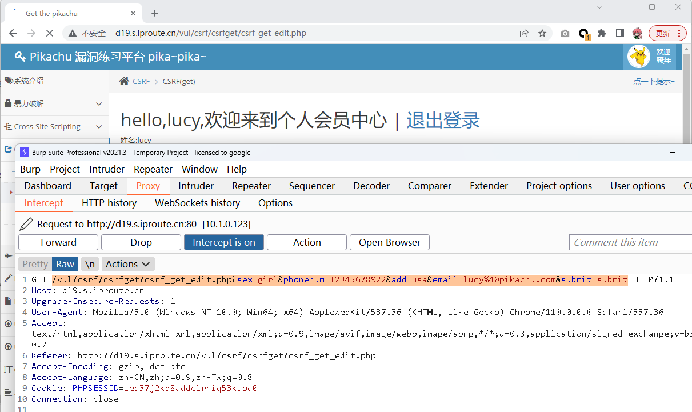Open the browser side panel icon
692x412 pixels.
click(x=619, y=33)
